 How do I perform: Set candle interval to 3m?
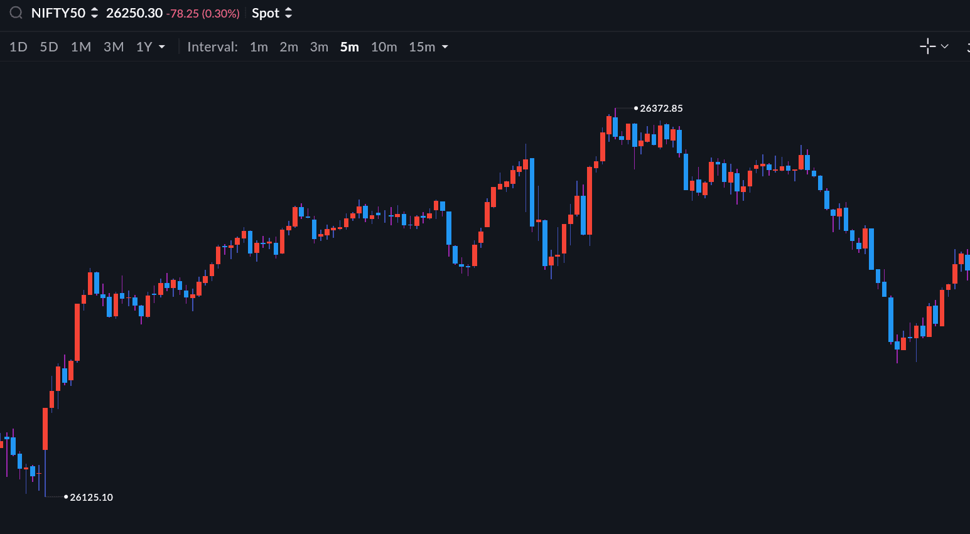(x=319, y=47)
